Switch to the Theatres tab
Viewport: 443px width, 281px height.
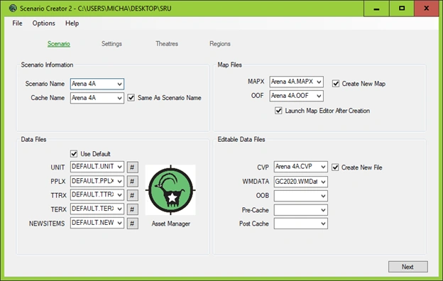167,44
